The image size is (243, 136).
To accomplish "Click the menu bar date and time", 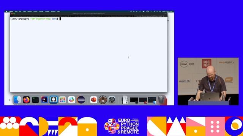I will (x=167, y=11).
